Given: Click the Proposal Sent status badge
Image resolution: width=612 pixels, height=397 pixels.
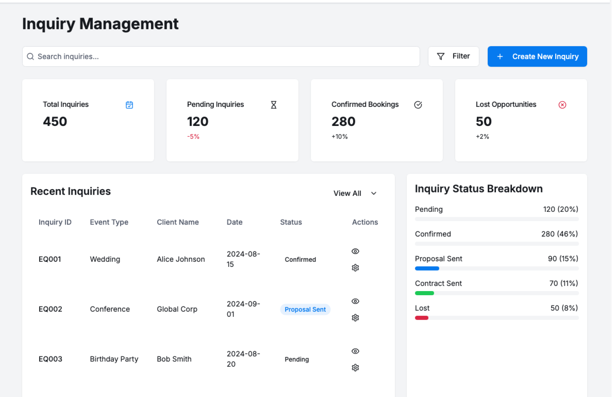Looking at the screenshot, I should tap(305, 310).
